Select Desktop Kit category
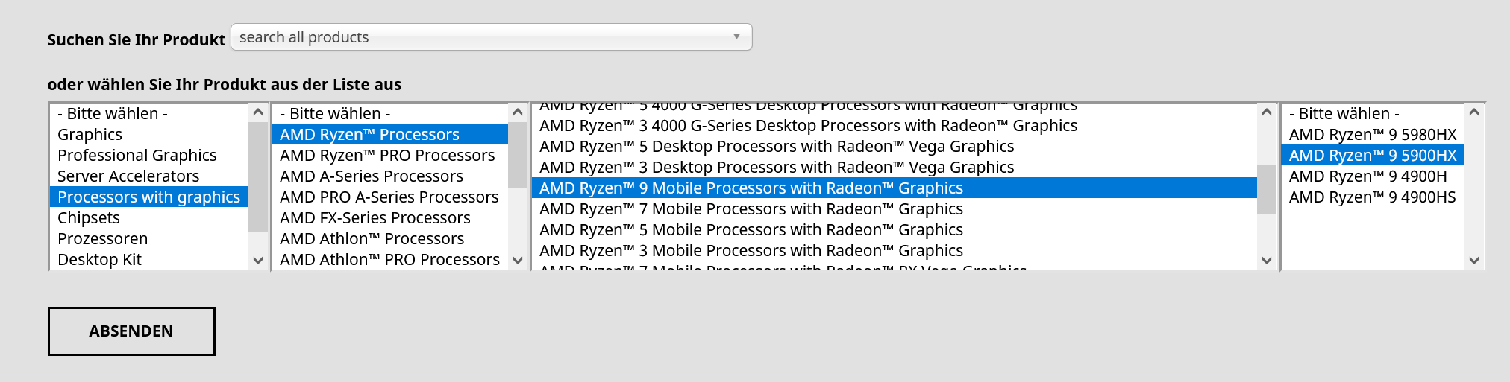 point(149,259)
